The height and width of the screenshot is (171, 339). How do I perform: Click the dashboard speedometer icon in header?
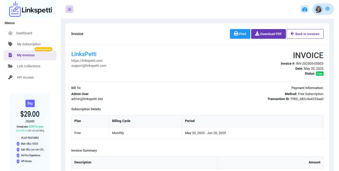[304, 9]
